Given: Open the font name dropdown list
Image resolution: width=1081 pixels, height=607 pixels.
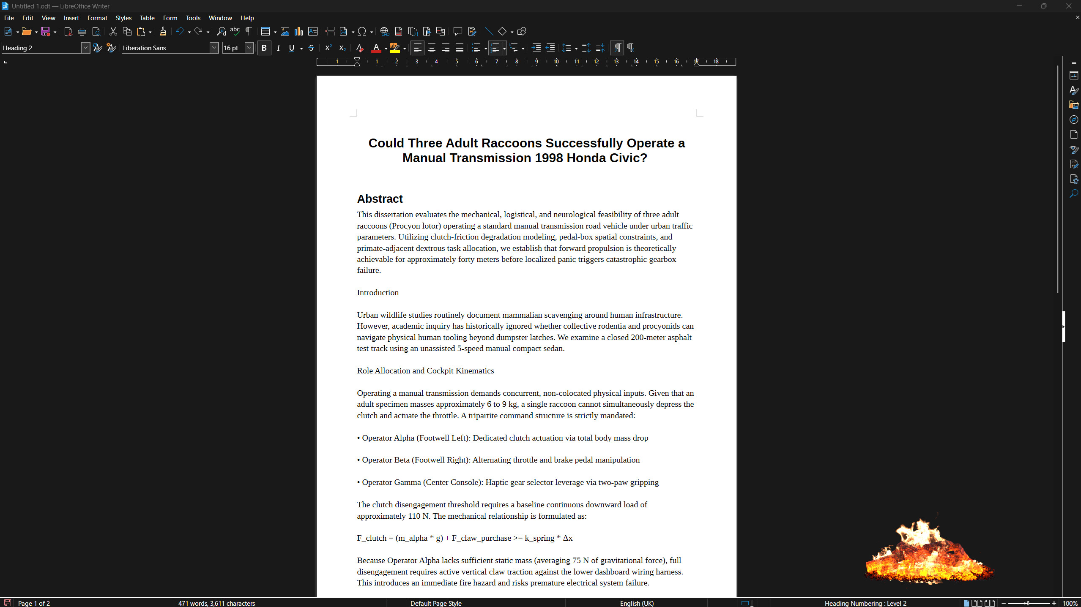Looking at the screenshot, I should (214, 48).
